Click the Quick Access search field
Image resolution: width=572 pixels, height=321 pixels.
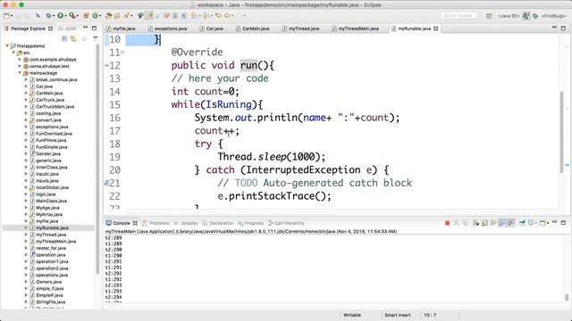click(458, 16)
